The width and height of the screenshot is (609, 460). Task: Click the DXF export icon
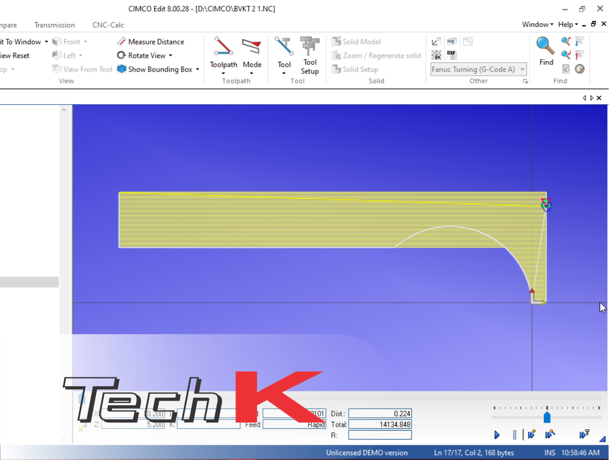[x=452, y=55]
